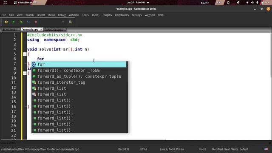The height and width of the screenshot is (153, 272).
Task: Open the View menu
Action: (x=20, y=15)
